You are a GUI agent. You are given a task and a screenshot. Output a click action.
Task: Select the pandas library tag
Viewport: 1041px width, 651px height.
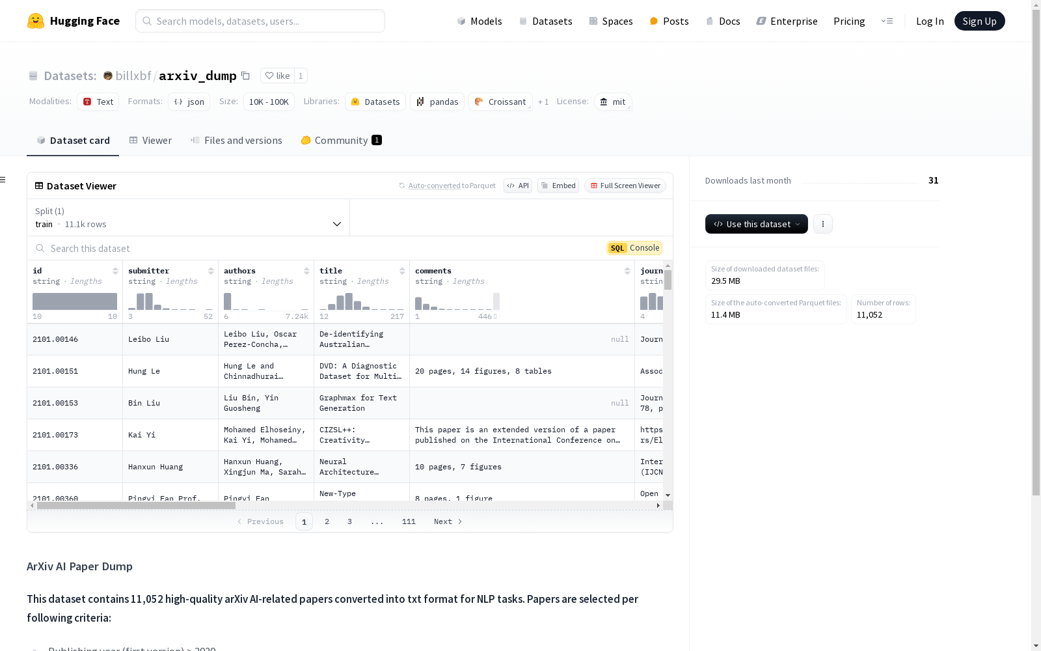[437, 102]
